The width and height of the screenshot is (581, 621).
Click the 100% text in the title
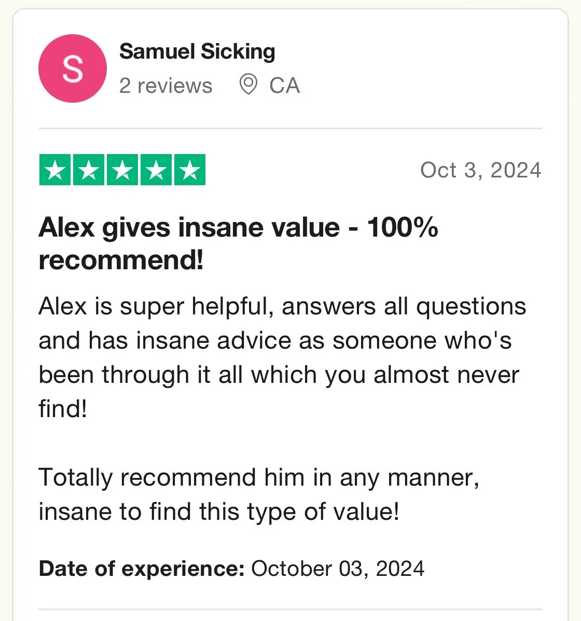coord(403,227)
